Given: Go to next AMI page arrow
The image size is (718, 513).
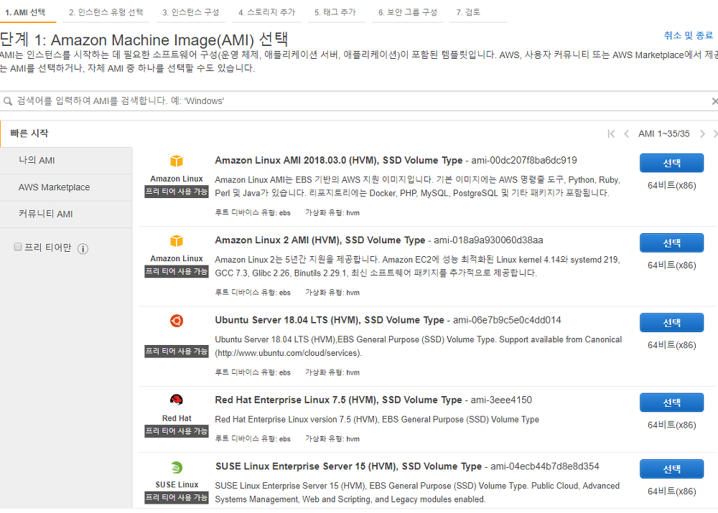Looking at the screenshot, I should click(x=702, y=133).
